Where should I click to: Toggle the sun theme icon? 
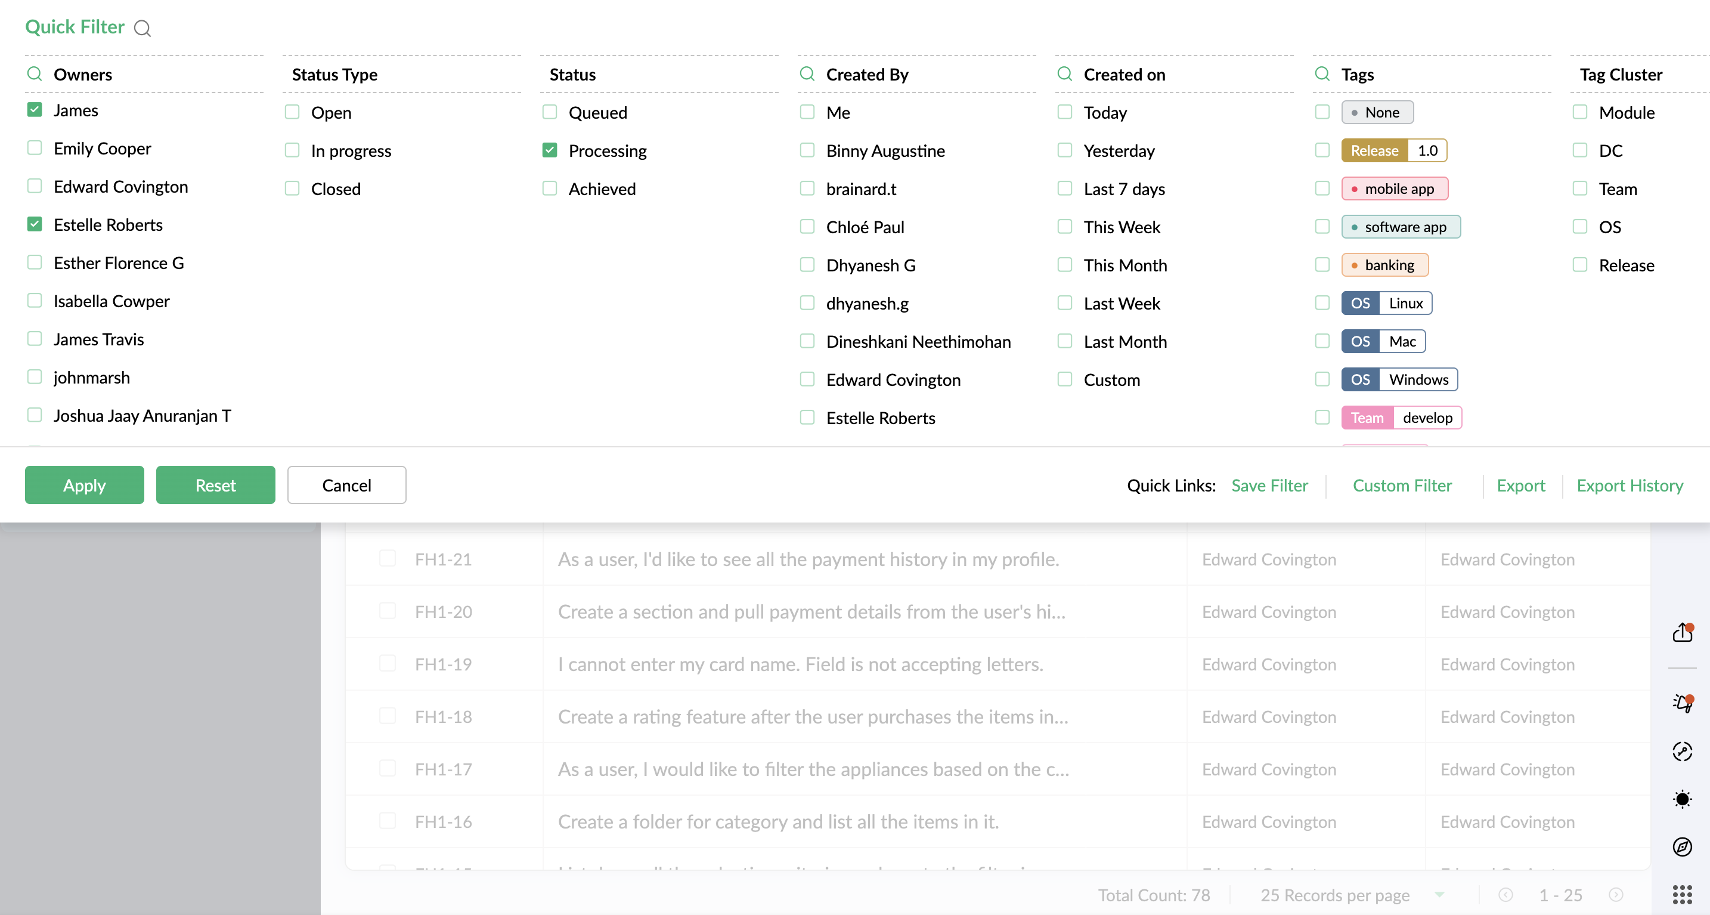1682,799
